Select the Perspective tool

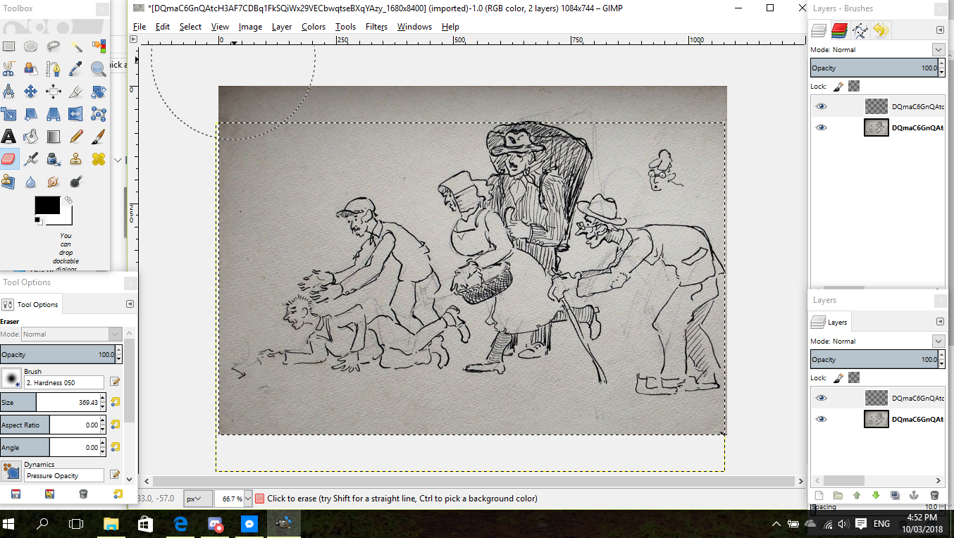(x=54, y=114)
